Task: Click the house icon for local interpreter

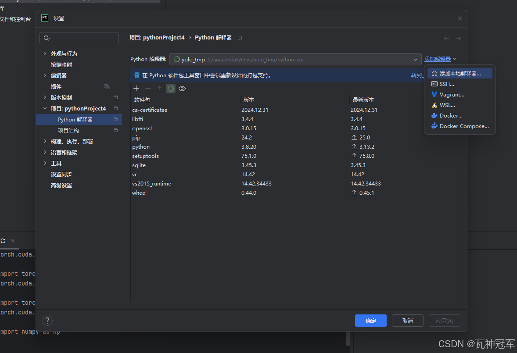Action: click(434, 73)
